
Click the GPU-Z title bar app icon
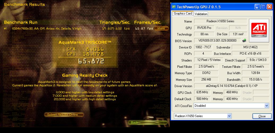click(174, 7)
